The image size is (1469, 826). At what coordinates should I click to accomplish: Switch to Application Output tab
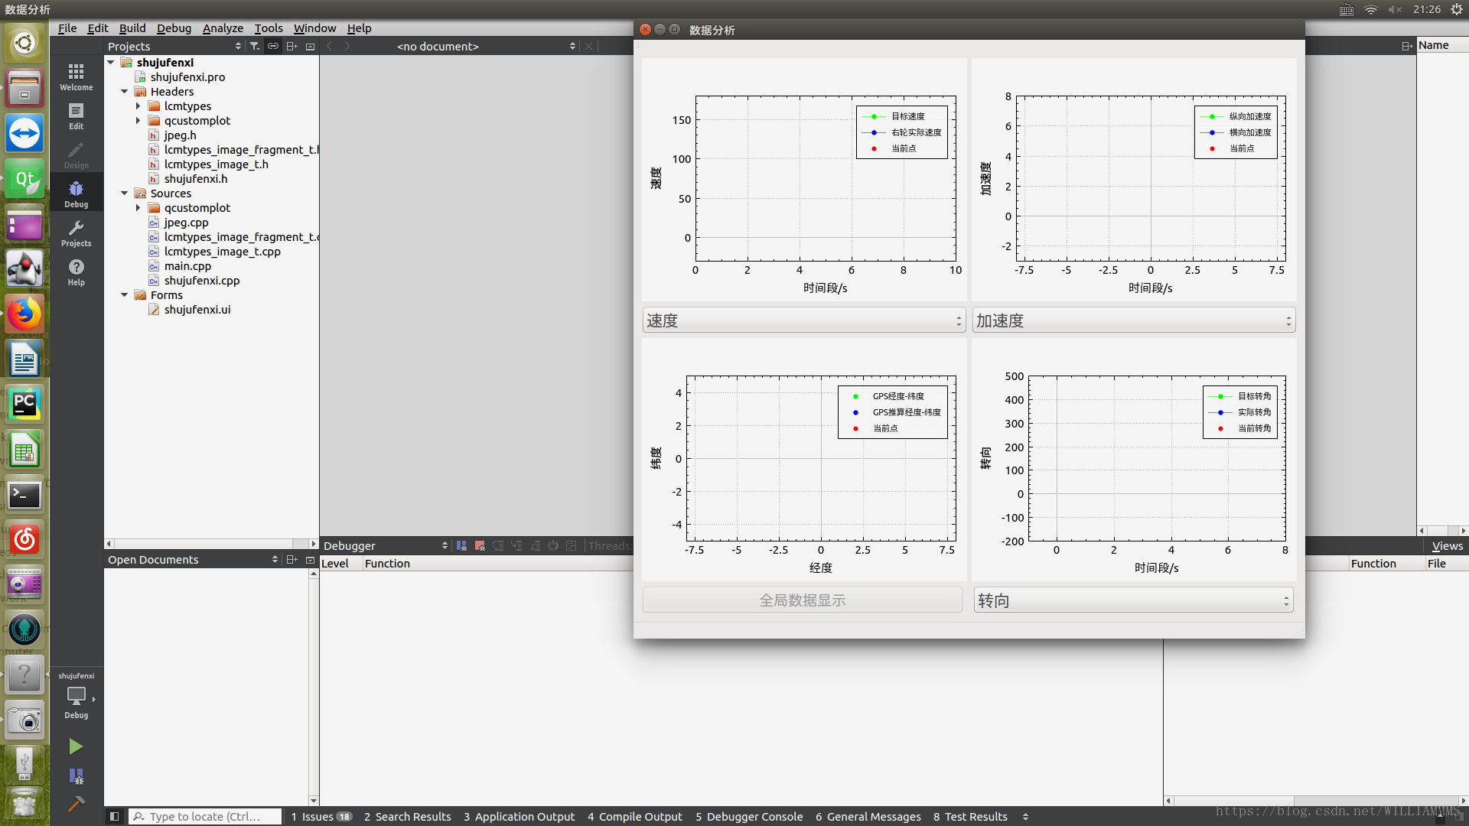[x=519, y=817]
